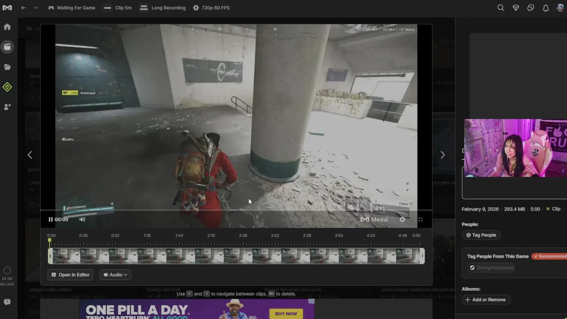Click the webcam overlay thumbnail

[x=516, y=148]
